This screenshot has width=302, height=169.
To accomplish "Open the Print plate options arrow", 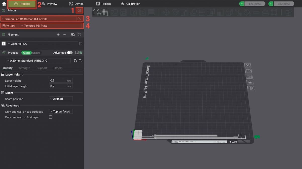I will click(271, 4).
